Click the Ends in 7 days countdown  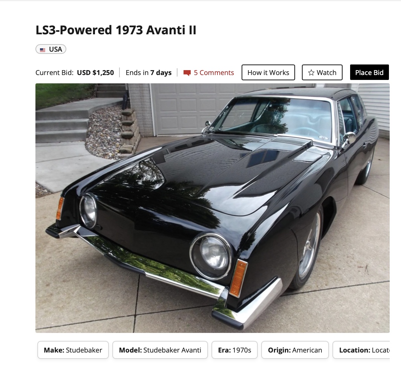tap(148, 73)
